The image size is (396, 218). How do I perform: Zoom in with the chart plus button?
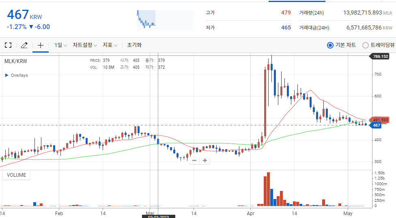point(205,160)
